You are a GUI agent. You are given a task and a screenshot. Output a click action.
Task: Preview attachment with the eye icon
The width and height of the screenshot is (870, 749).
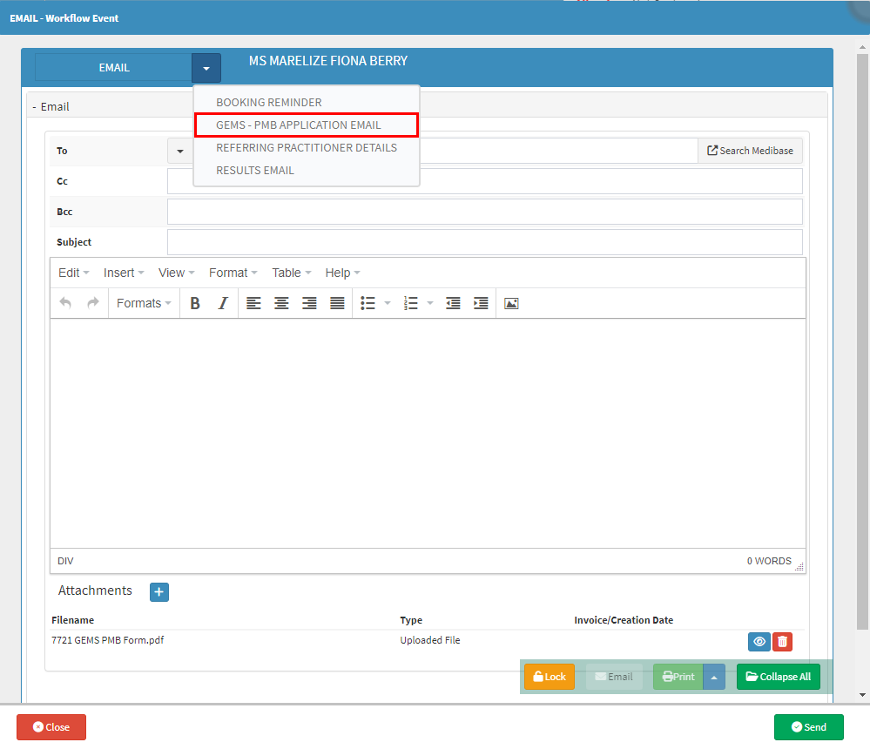point(759,642)
